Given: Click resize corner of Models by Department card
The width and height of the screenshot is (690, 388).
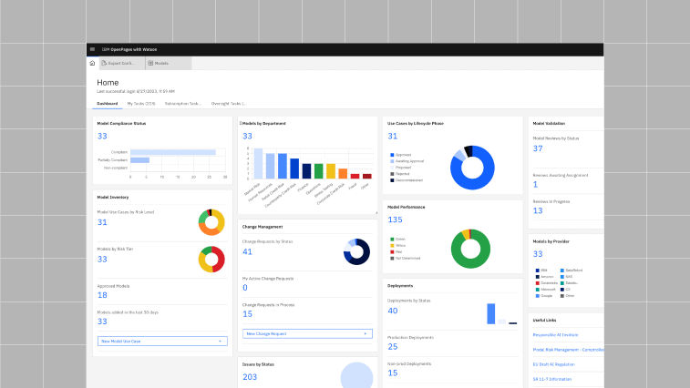Looking at the screenshot, I should [x=376, y=213].
